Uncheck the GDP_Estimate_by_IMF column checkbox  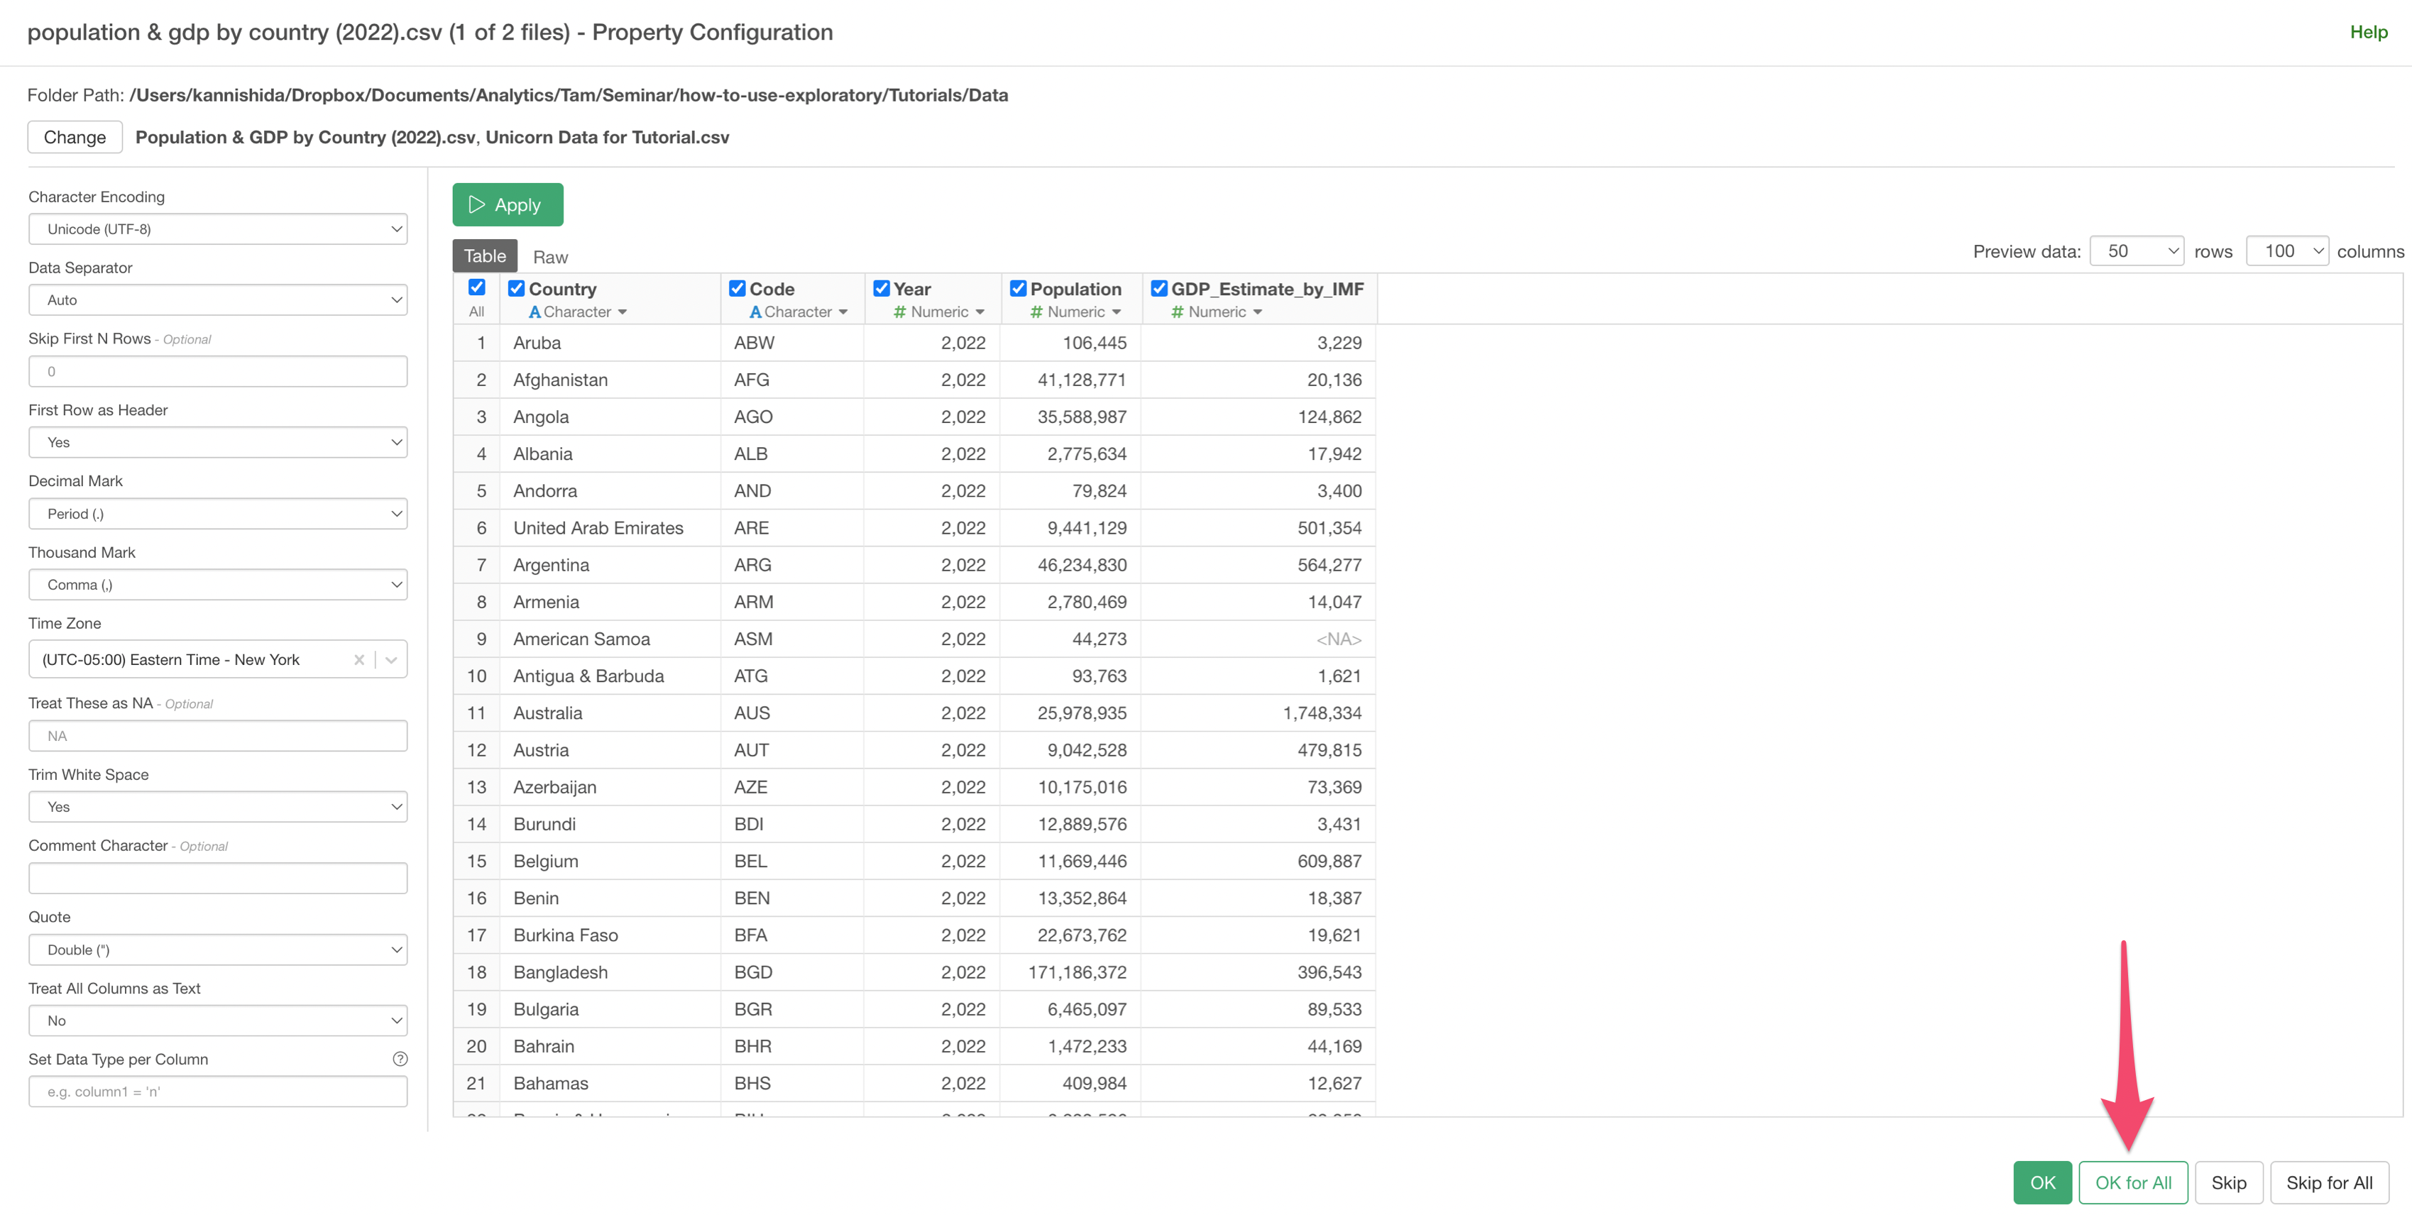click(1159, 288)
